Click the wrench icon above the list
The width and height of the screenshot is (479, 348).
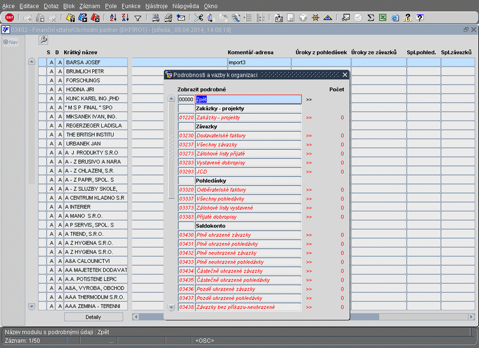[43, 40]
